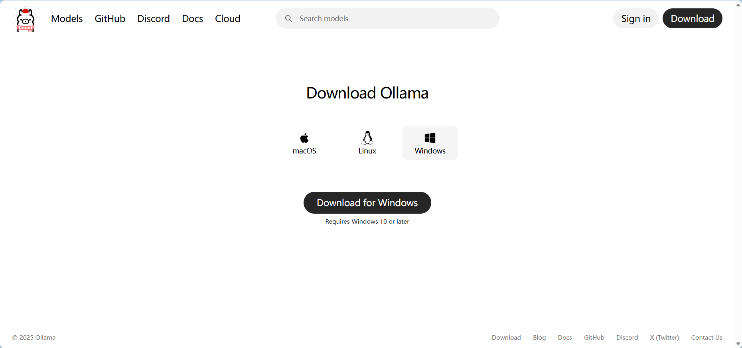
Task: Click the Sign in button
Action: tap(636, 18)
